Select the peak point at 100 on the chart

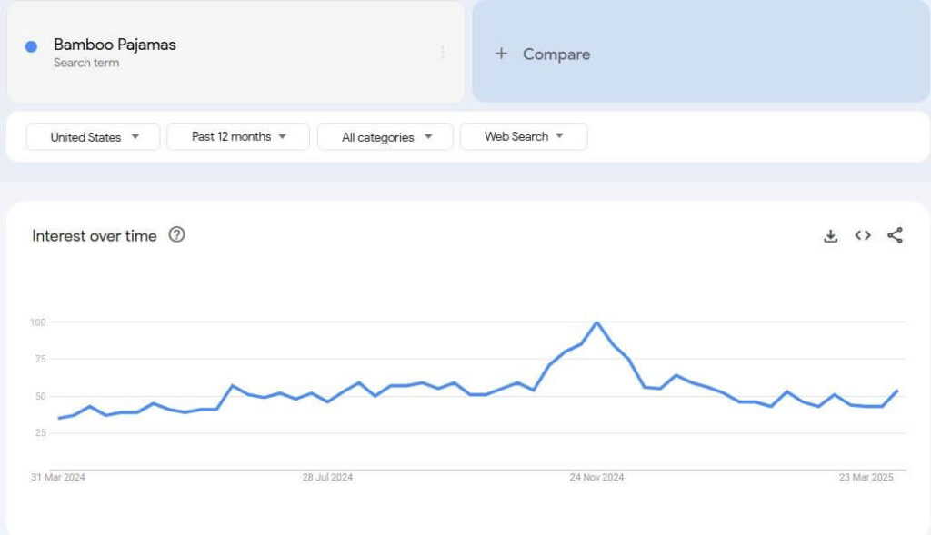pyautogui.click(x=596, y=322)
